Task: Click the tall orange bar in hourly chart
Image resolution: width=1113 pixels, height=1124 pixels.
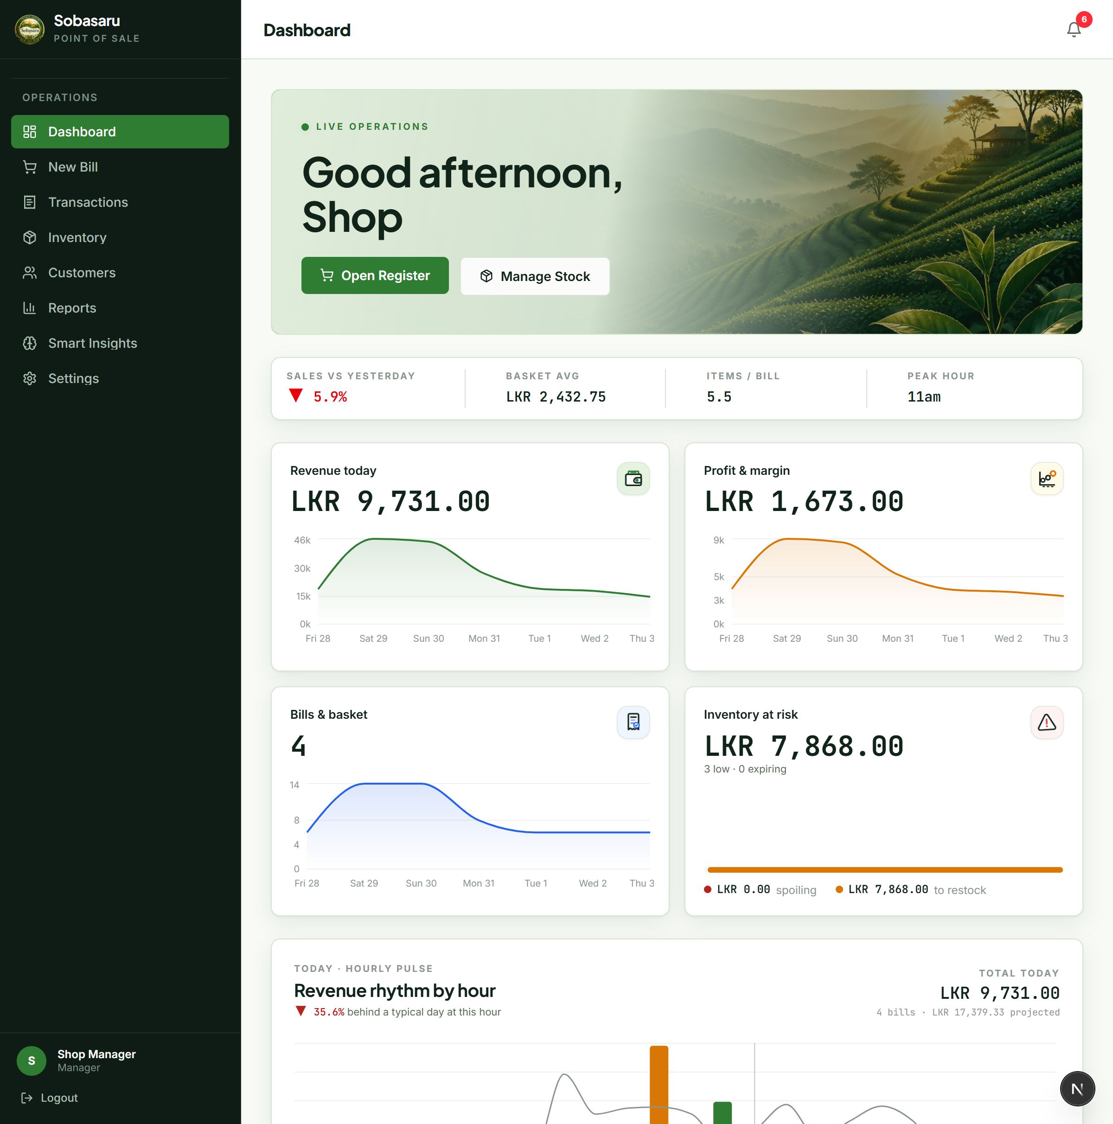Action: point(659,1085)
